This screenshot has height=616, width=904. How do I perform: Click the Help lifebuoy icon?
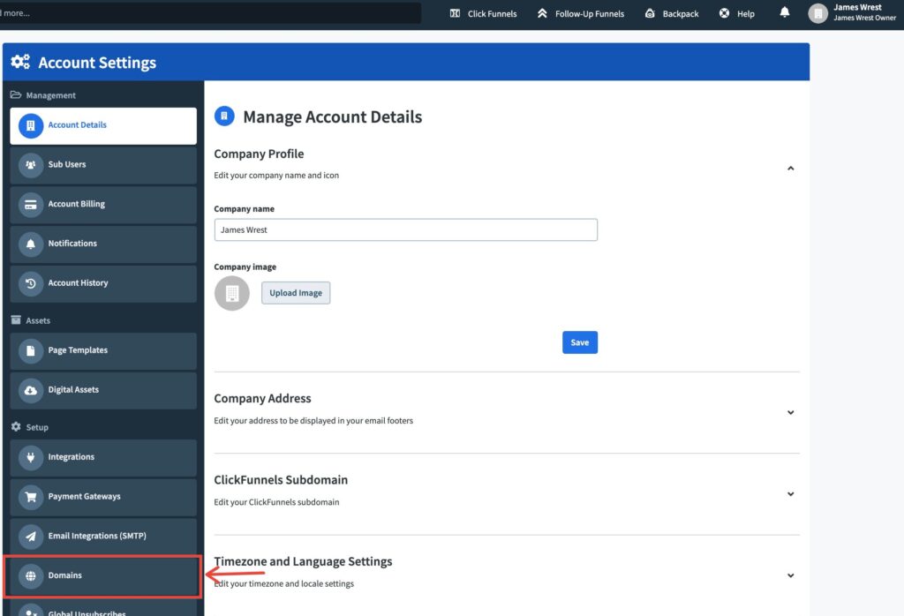(724, 13)
